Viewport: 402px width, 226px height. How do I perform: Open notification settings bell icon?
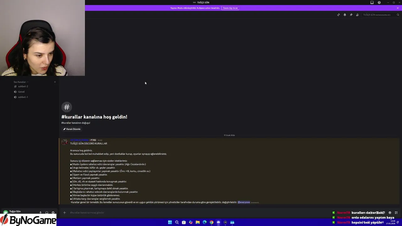pyautogui.click(x=345, y=15)
